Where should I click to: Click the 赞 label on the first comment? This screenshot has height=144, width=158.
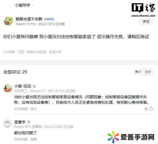pyautogui.click(x=146, y=109)
